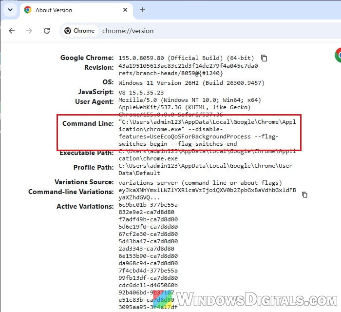Image resolution: width=341 pixels, height=312 pixels.
Task: Open a new tab with plus button
Action: coord(143,10)
